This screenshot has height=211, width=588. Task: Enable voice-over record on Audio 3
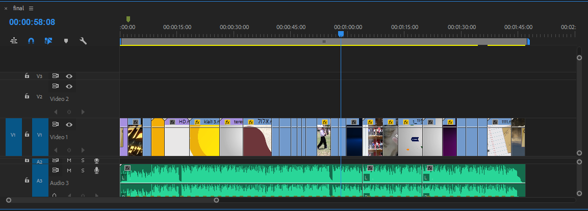tap(96, 171)
